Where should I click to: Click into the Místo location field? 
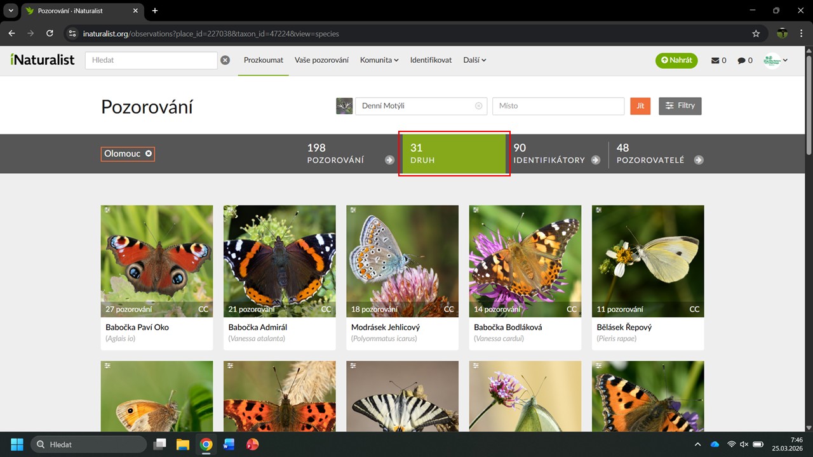558,106
